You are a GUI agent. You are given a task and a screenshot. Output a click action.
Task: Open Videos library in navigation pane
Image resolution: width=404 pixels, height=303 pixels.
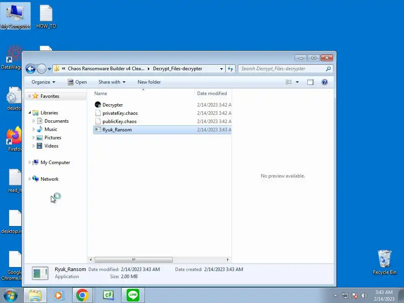pyautogui.click(x=51, y=146)
